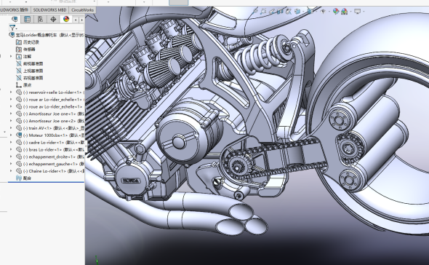Expand Amortisseur Joe one<1> component
The height and width of the screenshot is (265, 429).
click(x=11, y=114)
